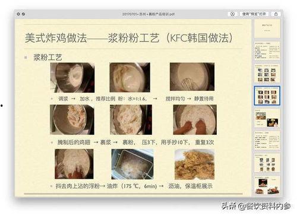
Task: Click the text 调浆
Action: (63, 99)
